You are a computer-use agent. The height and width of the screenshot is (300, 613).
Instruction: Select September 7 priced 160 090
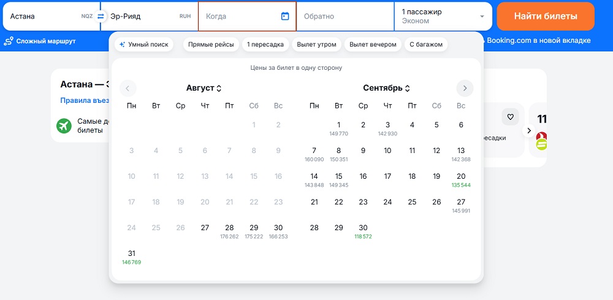[x=314, y=154]
